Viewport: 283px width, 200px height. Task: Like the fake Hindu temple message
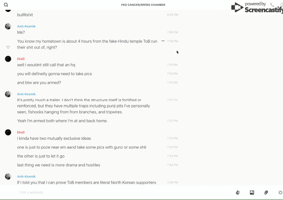click(8, 47)
